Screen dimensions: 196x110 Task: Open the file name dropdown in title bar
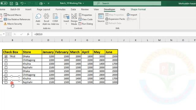(x=83, y=3)
